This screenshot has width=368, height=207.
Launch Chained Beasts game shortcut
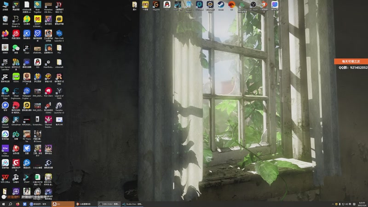(x=48, y=122)
